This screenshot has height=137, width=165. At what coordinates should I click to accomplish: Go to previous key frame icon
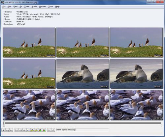click(x=32, y=130)
